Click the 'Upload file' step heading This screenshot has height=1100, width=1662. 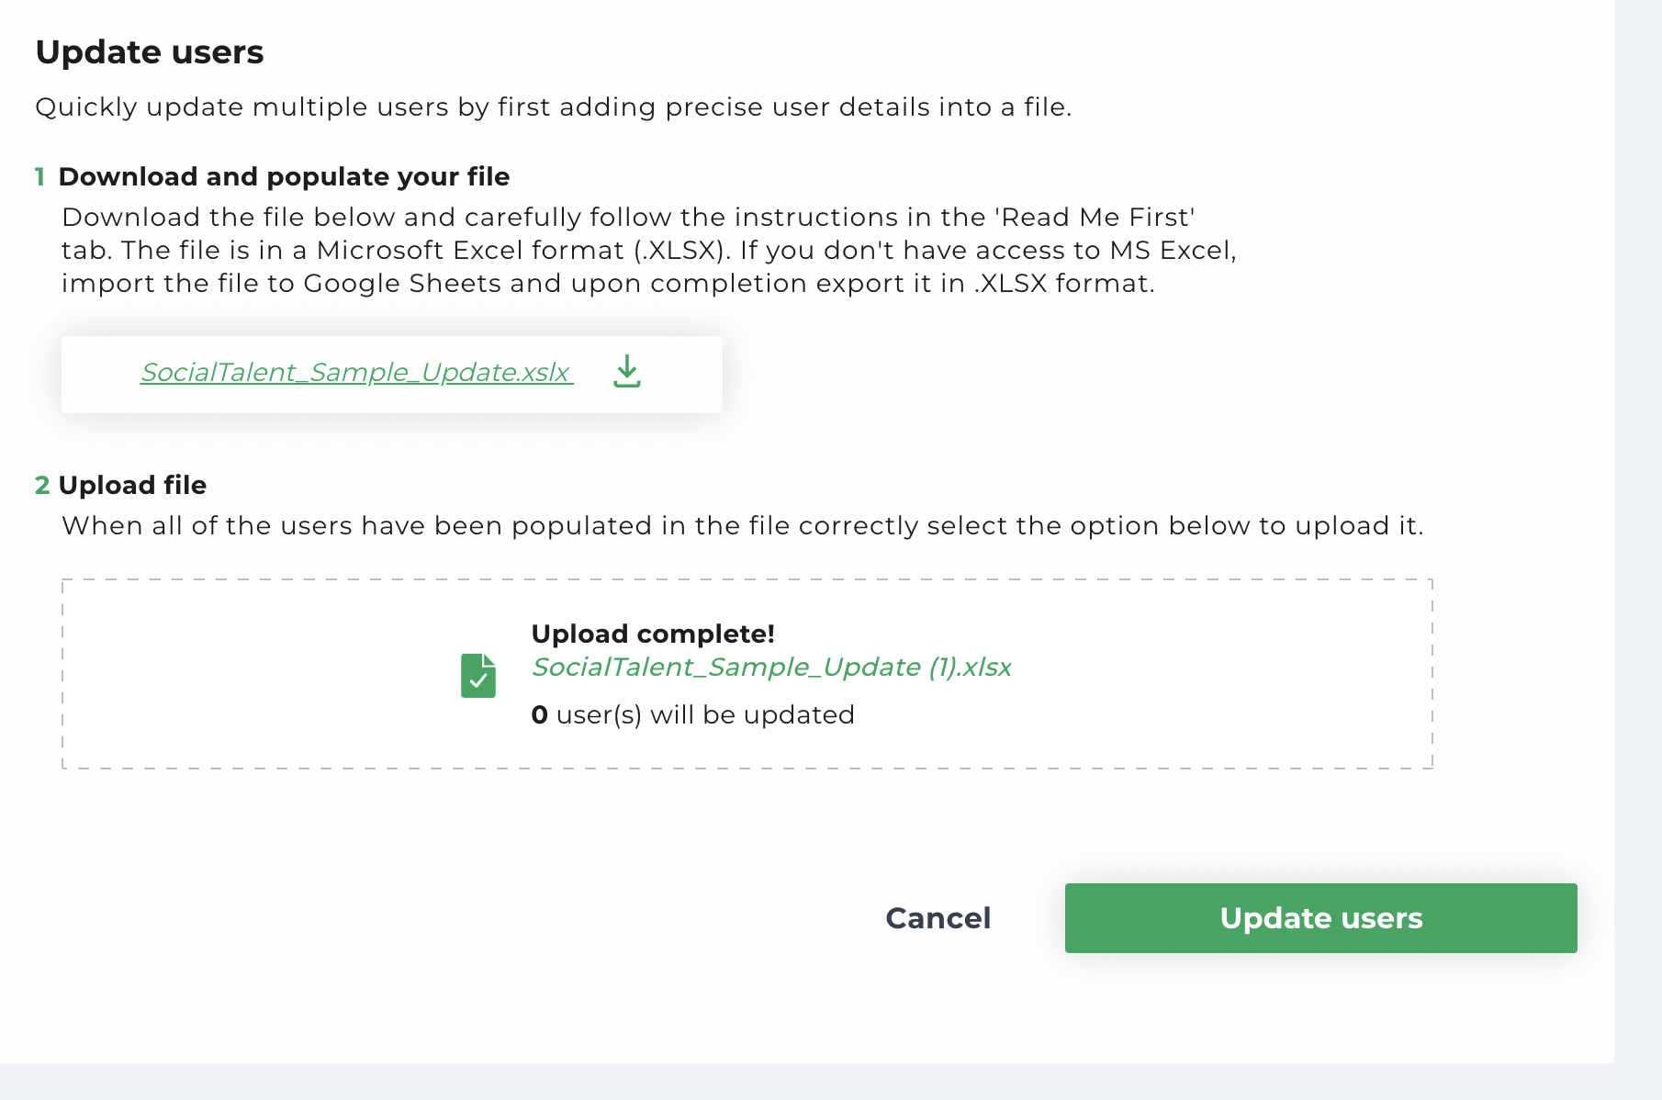point(132,485)
